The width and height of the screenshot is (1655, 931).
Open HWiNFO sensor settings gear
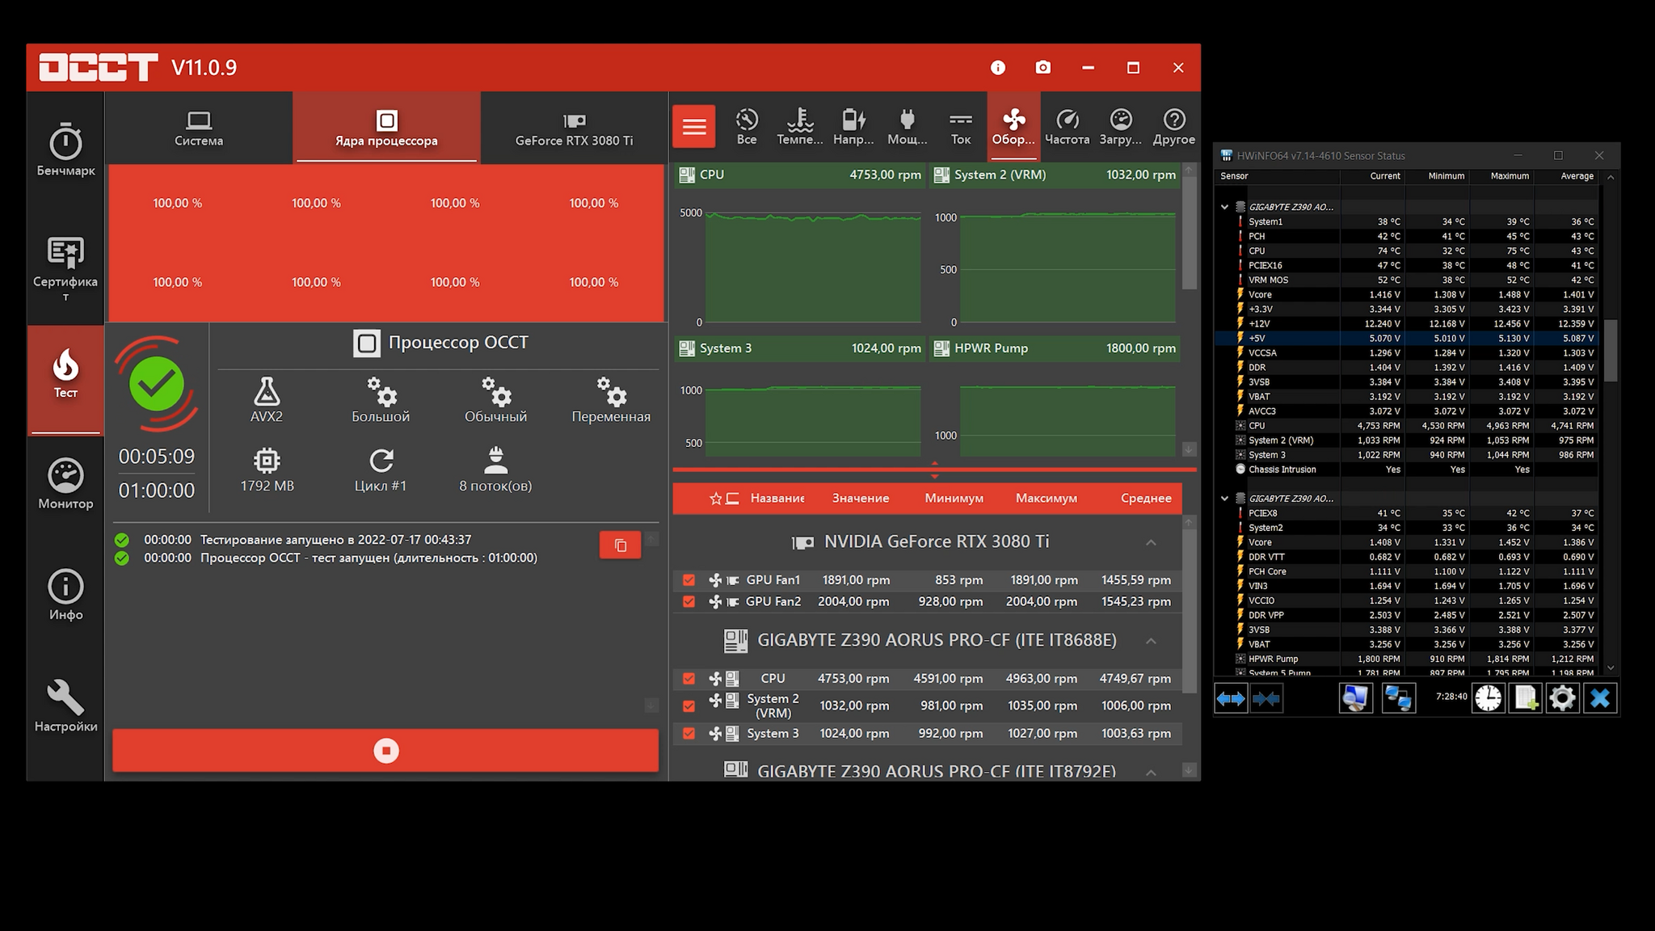point(1562,698)
